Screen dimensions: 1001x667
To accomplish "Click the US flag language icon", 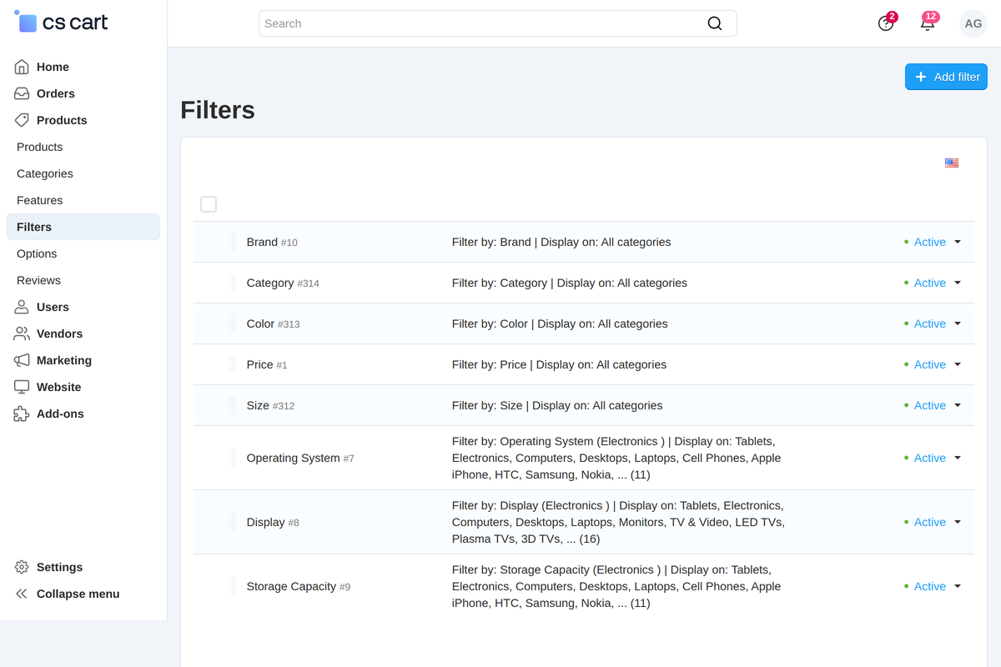I will point(952,163).
